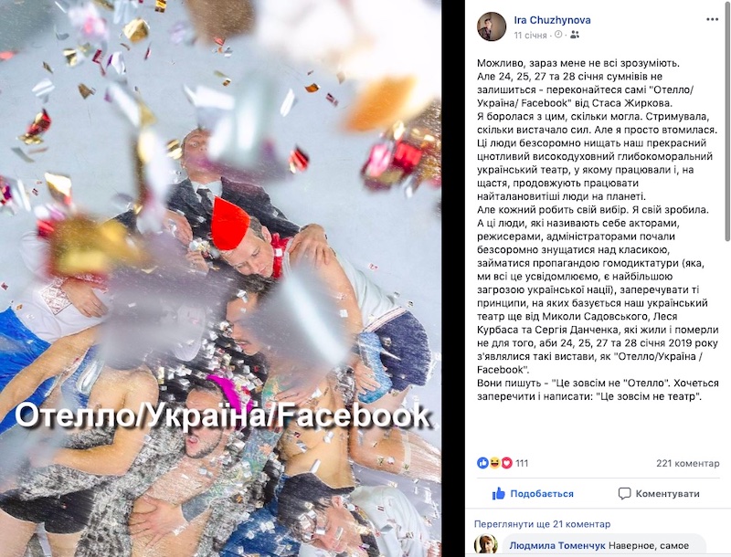Click the heart reaction icon

coord(506,463)
